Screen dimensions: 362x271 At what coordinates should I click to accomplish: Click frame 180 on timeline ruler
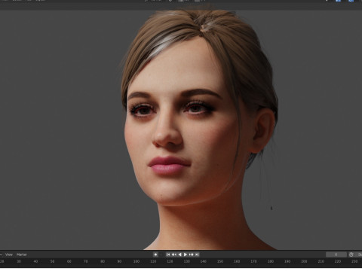[271, 261]
